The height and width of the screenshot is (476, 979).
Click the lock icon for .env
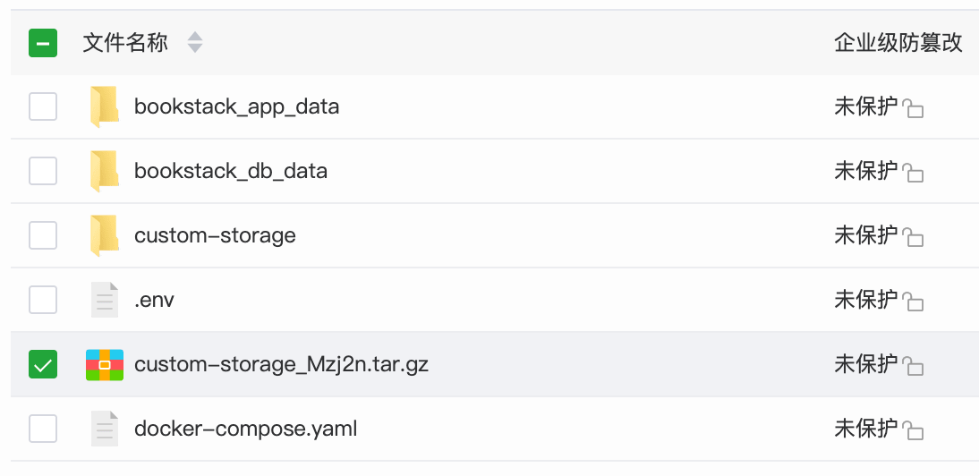pyautogui.click(x=913, y=302)
